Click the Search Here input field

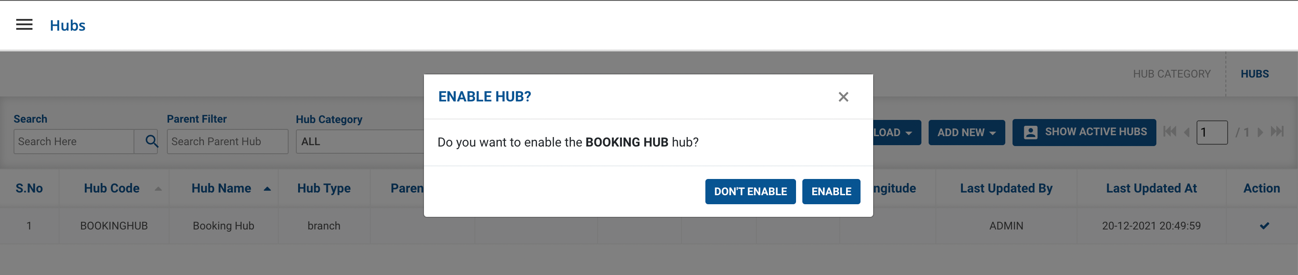point(74,142)
